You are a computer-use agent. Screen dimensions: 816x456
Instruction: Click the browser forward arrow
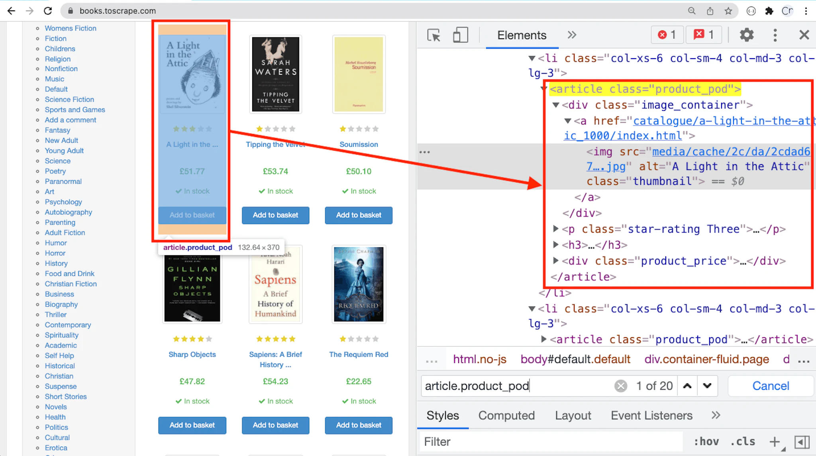29,11
